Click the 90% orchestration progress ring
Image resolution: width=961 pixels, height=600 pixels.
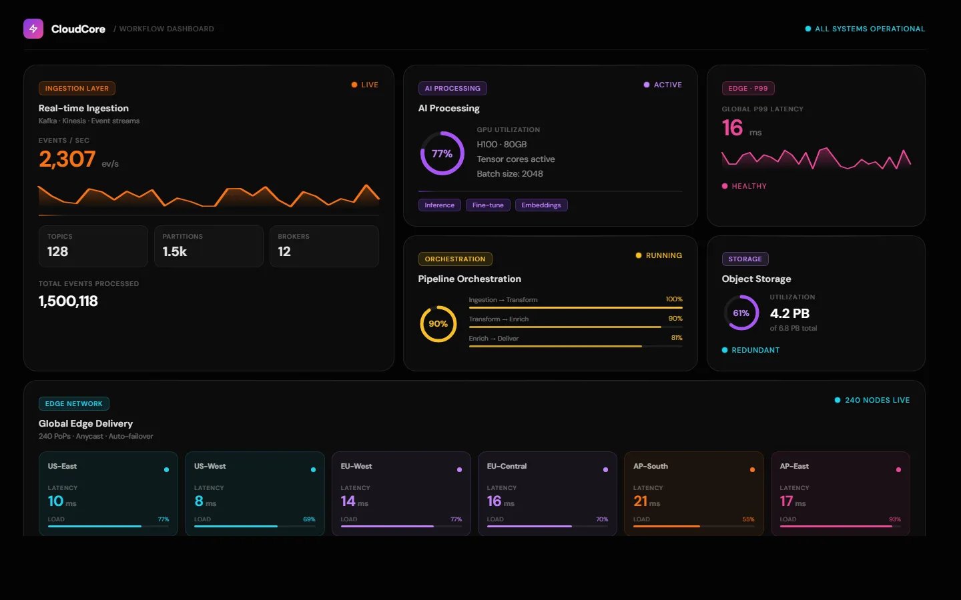[x=438, y=324]
